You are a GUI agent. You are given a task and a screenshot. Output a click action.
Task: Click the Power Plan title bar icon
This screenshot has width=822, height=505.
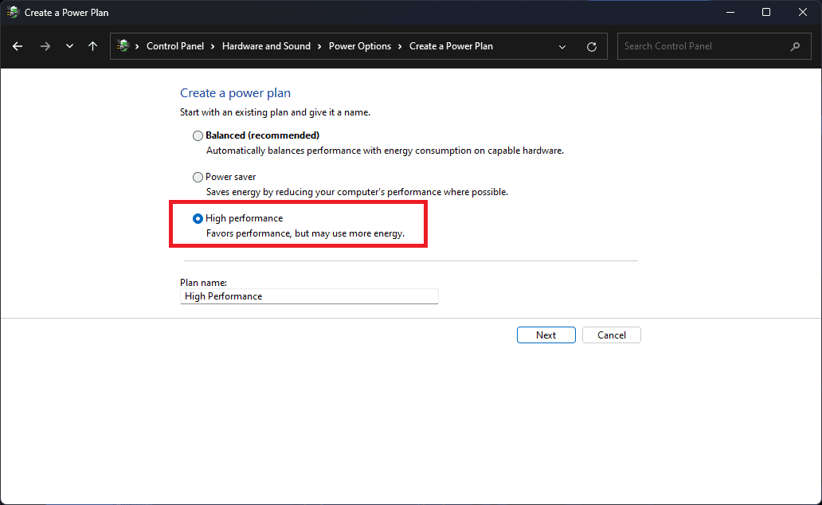[x=13, y=13]
